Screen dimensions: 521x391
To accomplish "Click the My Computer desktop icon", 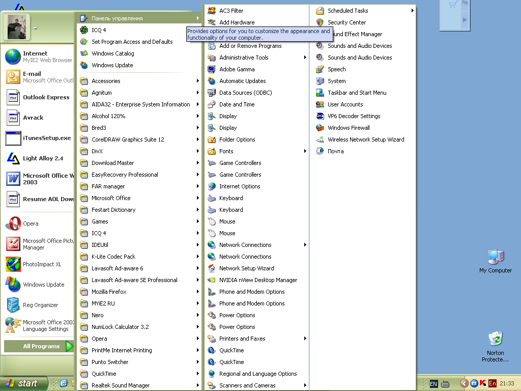I will [496, 257].
